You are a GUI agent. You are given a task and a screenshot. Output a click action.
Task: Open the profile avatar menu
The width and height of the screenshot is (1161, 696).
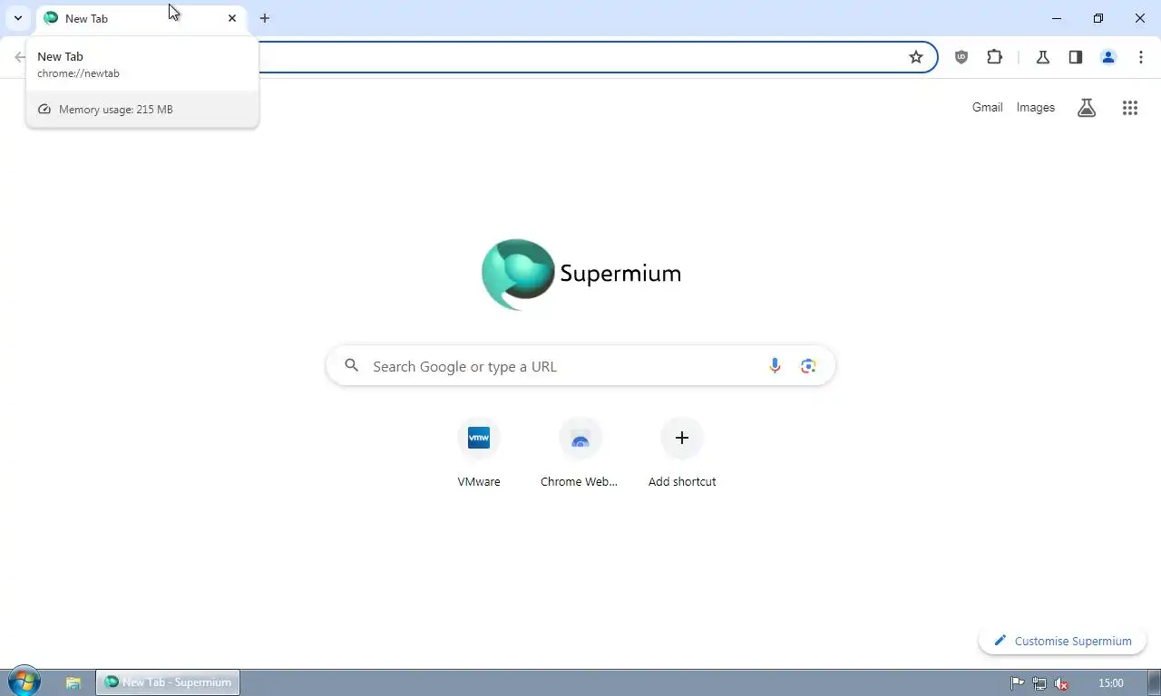(x=1107, y=57)
